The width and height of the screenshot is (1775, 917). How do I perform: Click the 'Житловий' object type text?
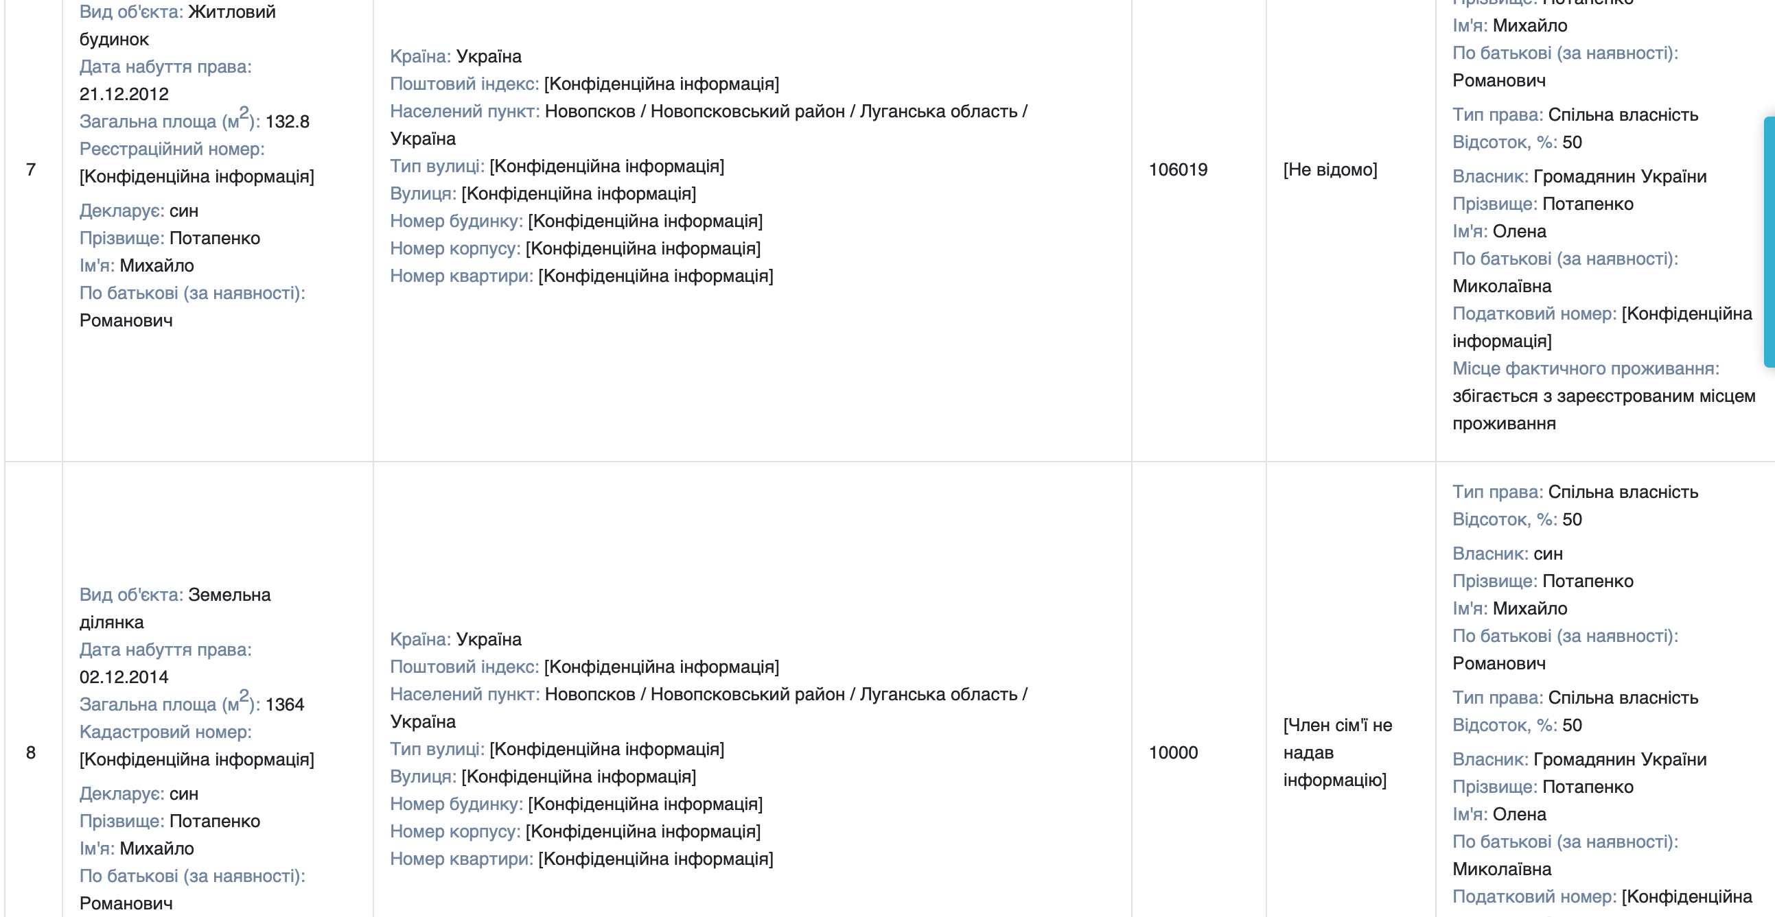point(231,12)
